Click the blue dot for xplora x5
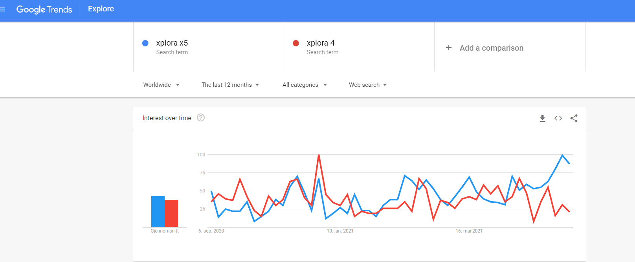Screen dimensions: 635x262 [x=145, y=43]
